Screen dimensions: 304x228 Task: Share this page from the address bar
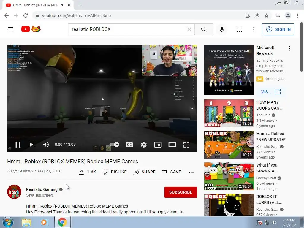pos(257,15)
